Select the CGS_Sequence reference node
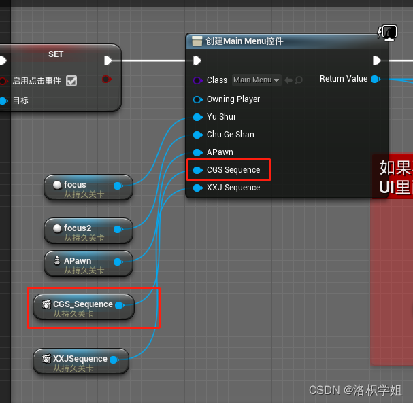Screen dimensions: 413x403 click(84, 307)
